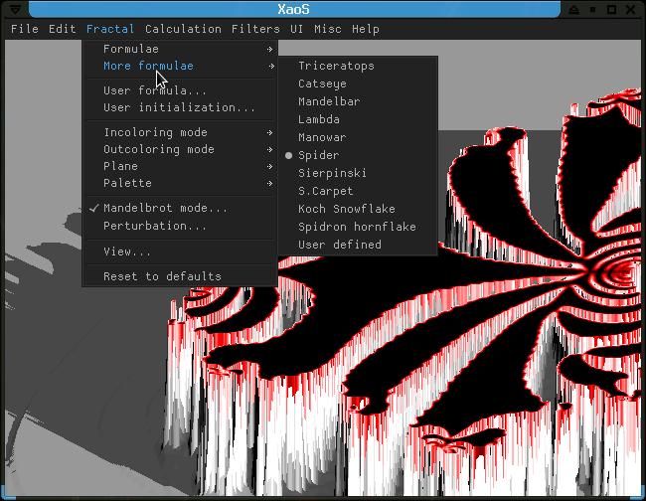
Task: Open the Help menu
Action: point(366,29)
